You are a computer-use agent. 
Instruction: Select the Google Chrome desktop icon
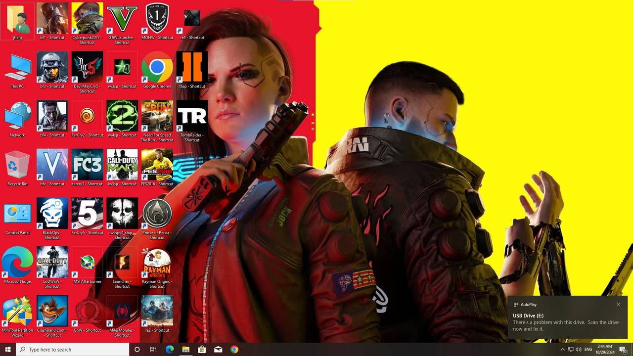[x=157, y=70]
